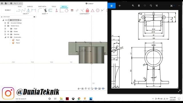The width and height of the screenshot is (183, 103).
Task: Collapse the Construction folder
Action: click(5, 37)
